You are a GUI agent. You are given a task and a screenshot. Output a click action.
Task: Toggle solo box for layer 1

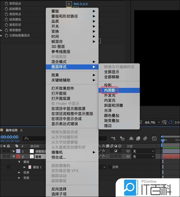5,151
